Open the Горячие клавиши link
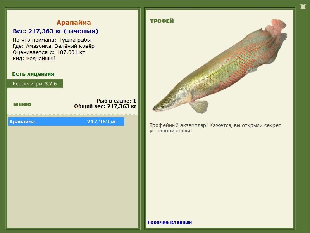Image resolution: width=310 pixels, height=233 pixels. coord(169,222)
